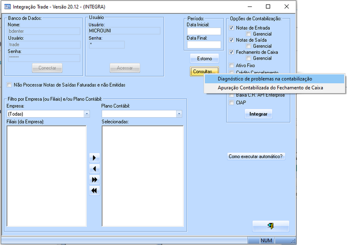Image resolution: width=347 pixels, height=245 pixels.
Task: Move selected filial back with left arrow
Action: point(95,169)
